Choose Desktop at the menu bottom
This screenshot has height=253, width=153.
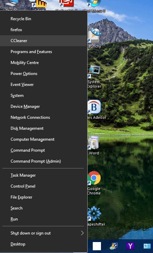pos(43,244)
